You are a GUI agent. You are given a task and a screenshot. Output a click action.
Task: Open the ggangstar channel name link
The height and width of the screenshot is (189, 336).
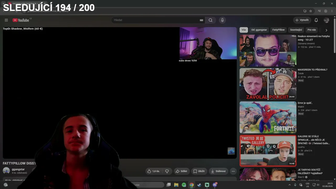click(18, 170)
